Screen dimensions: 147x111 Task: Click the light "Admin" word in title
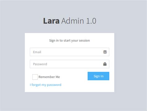click(73, 21)
